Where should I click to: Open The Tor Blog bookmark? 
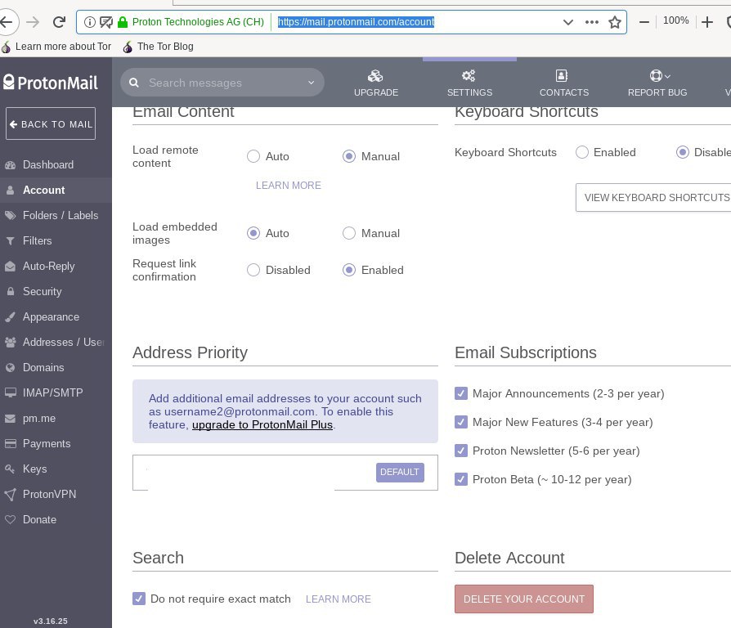158,47
